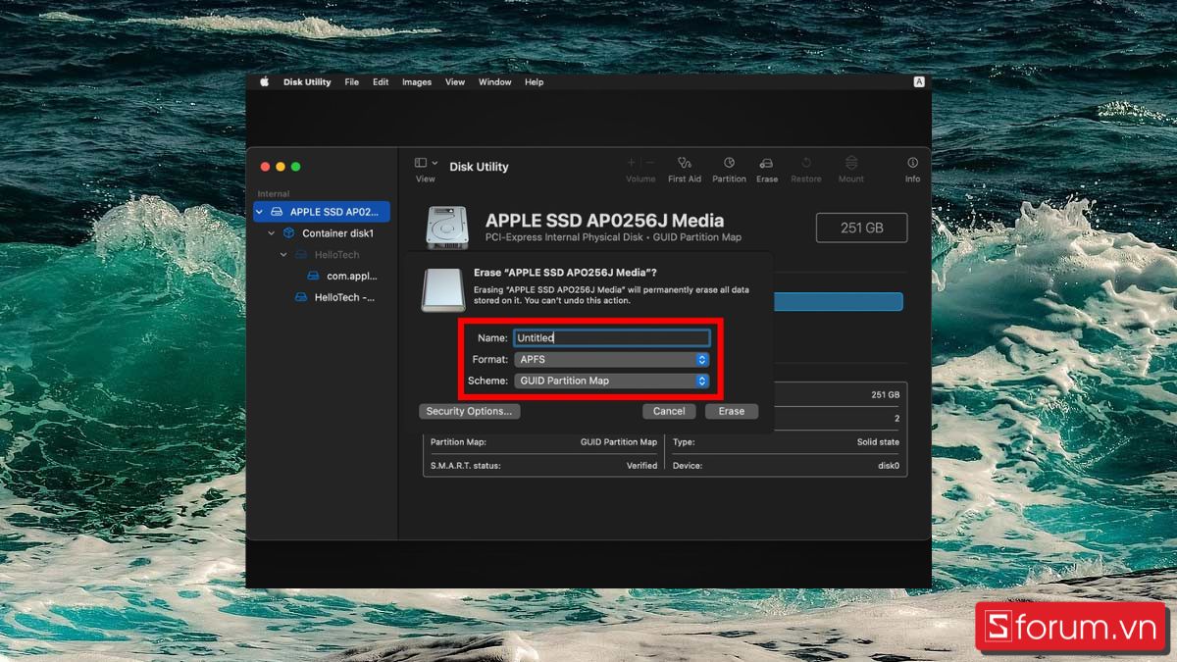Open the Window menu in the menu bar
Viewport: 1177px width, 662px height.
point(494,82)
